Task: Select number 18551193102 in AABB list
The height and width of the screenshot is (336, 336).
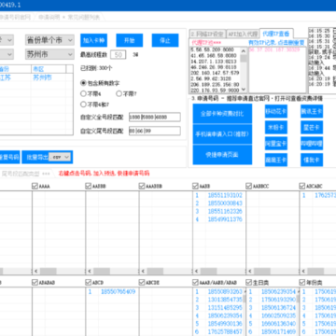Action: click(x=225, y=196)
